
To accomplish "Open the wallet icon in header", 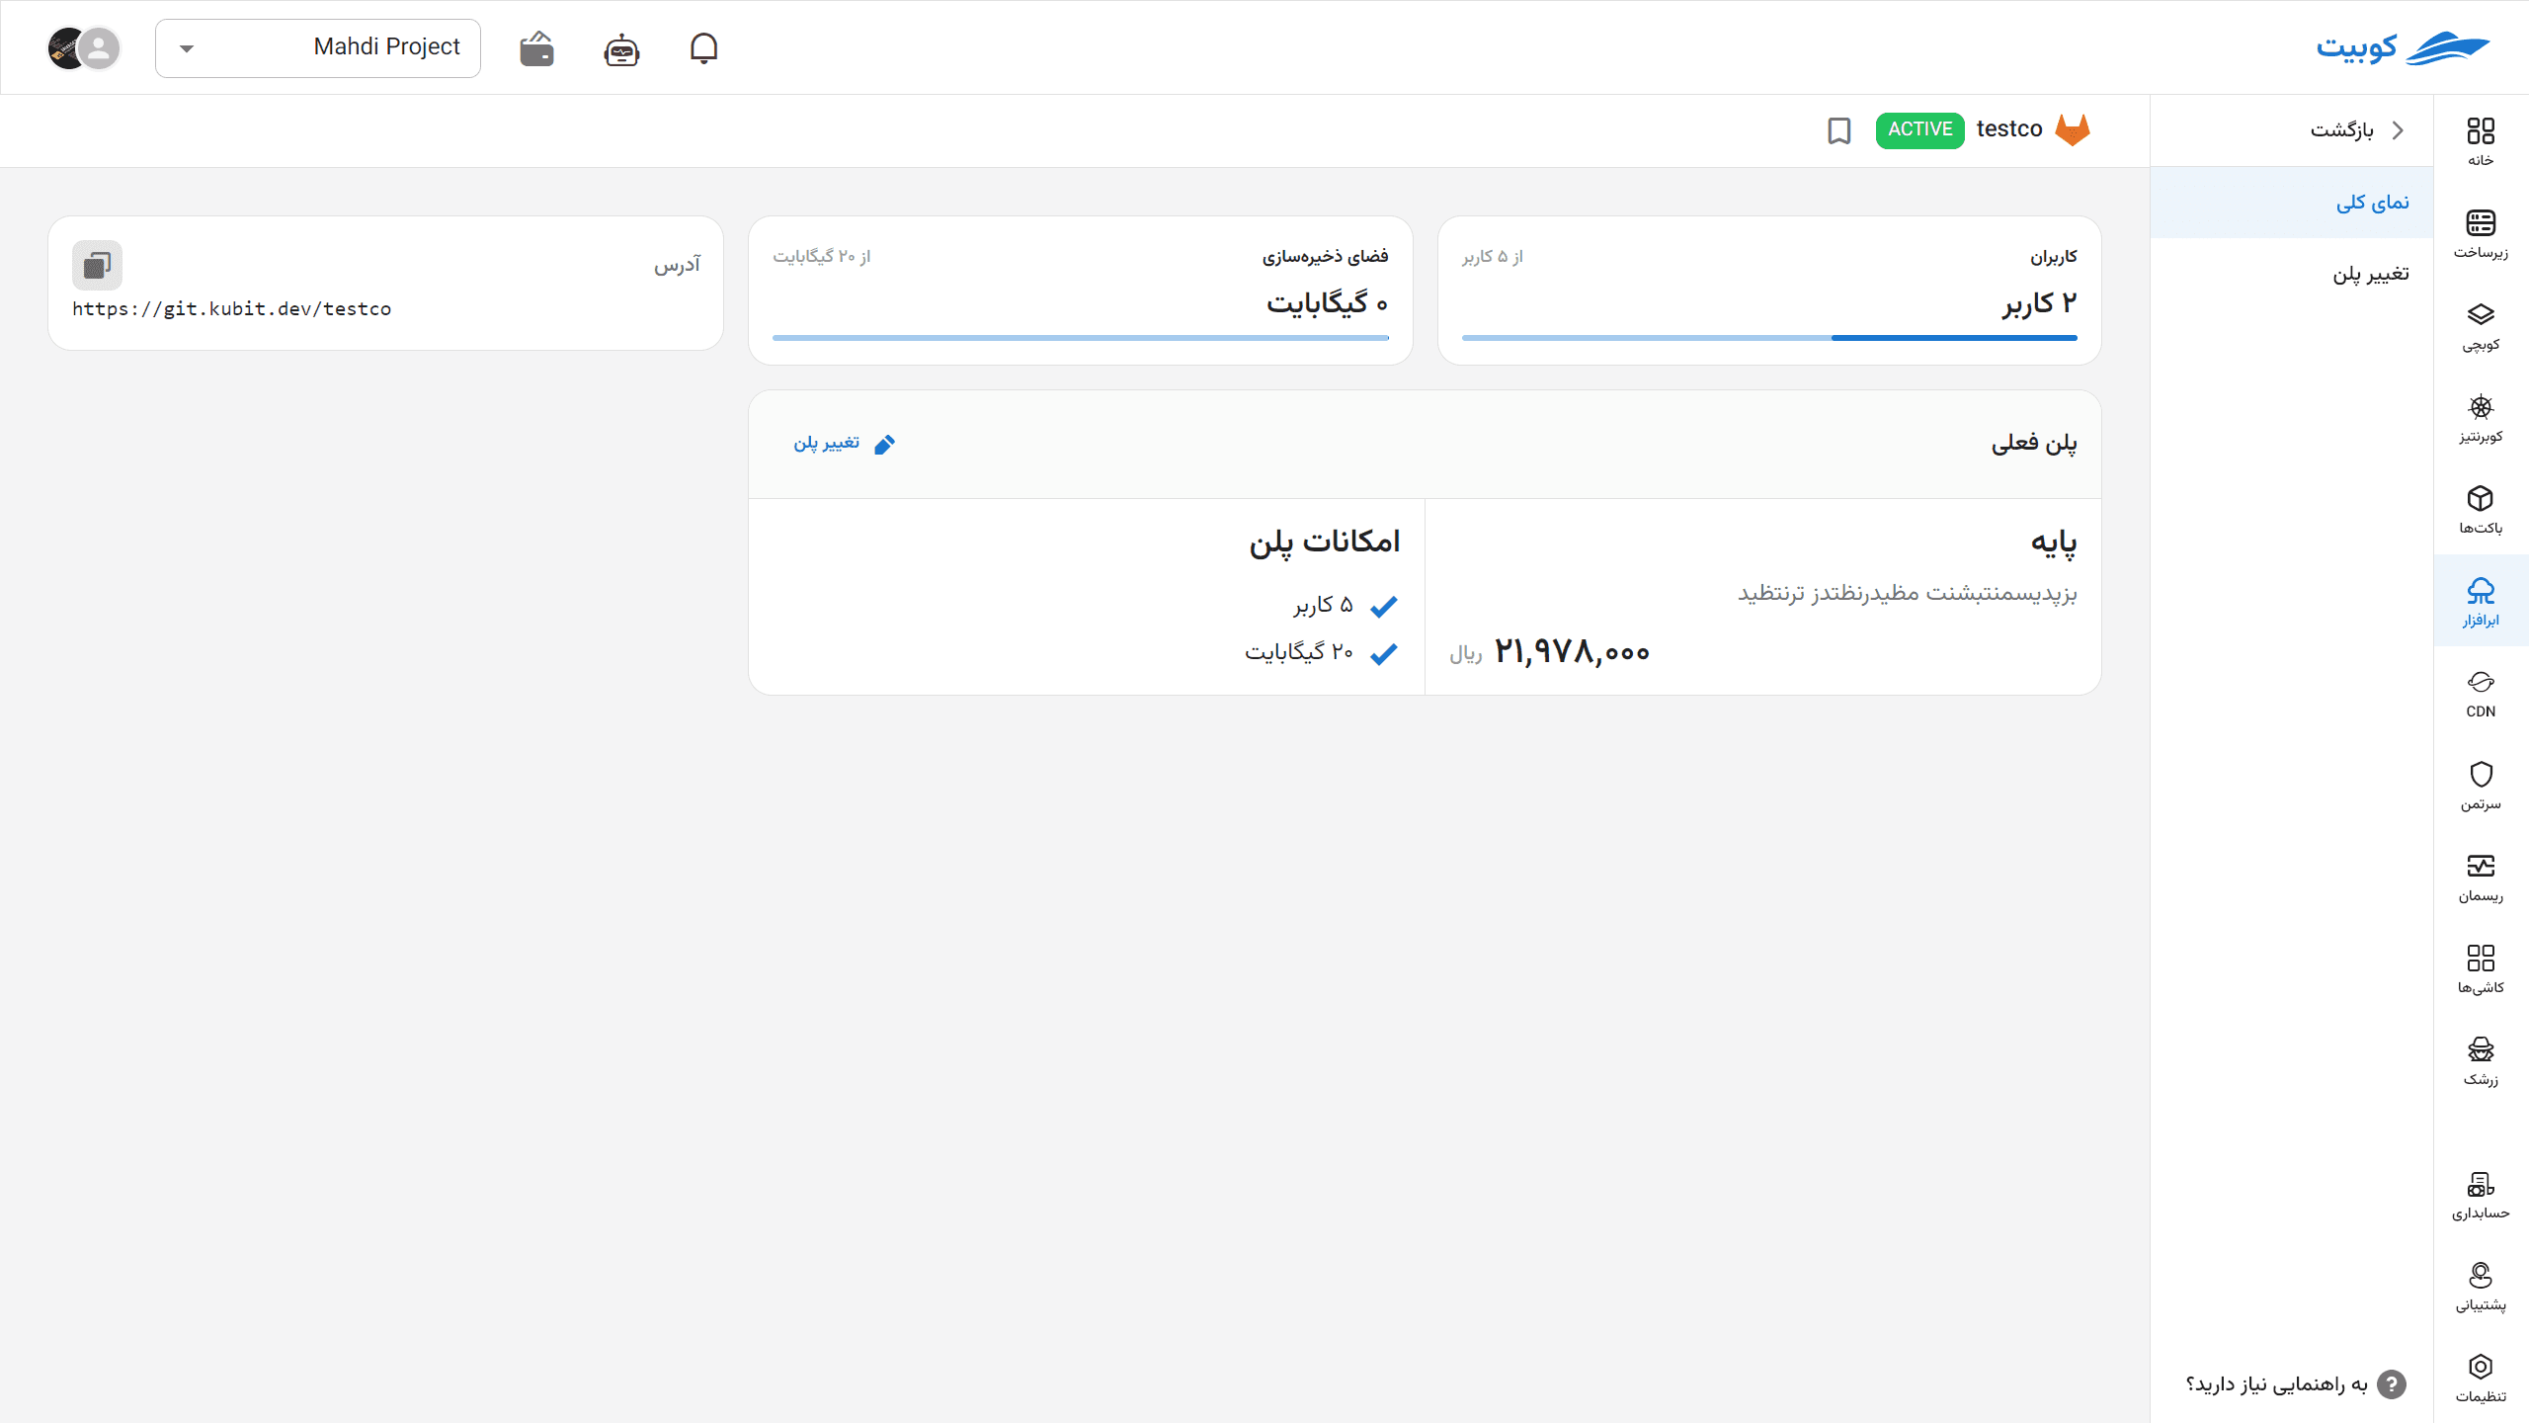I will point(536,48).
